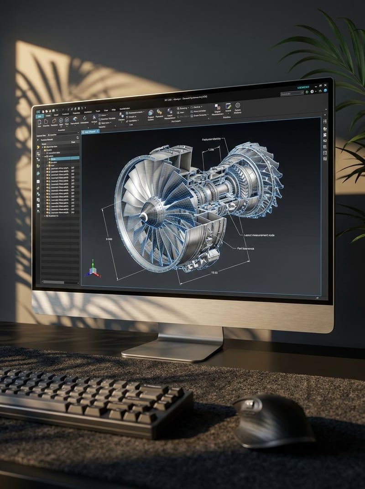Click the blue globe-clock icon in the left sidebar
This screenshot has width=365, height=489.
pos(38,174)
